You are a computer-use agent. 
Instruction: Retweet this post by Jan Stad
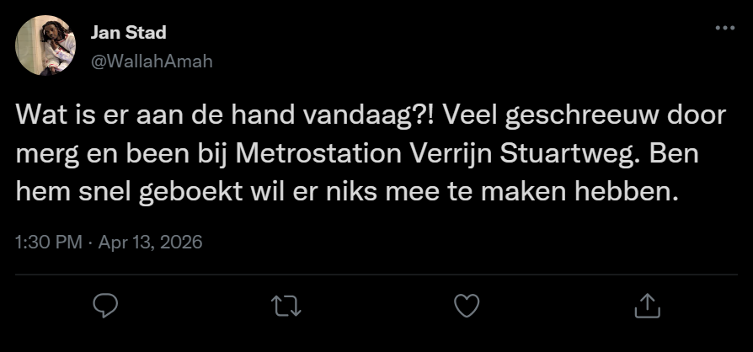[x=286, y=304]
